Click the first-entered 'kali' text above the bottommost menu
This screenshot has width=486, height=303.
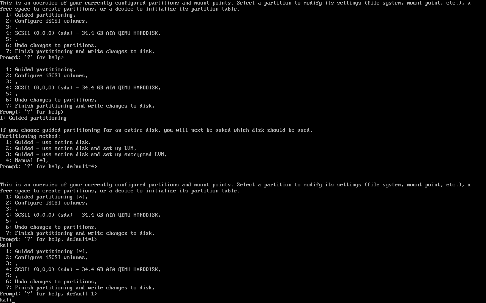pos(6,245)
